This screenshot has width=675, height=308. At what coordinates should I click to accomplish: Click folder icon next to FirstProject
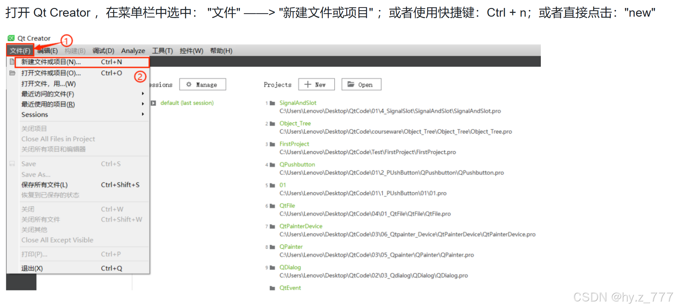[273, 144]
